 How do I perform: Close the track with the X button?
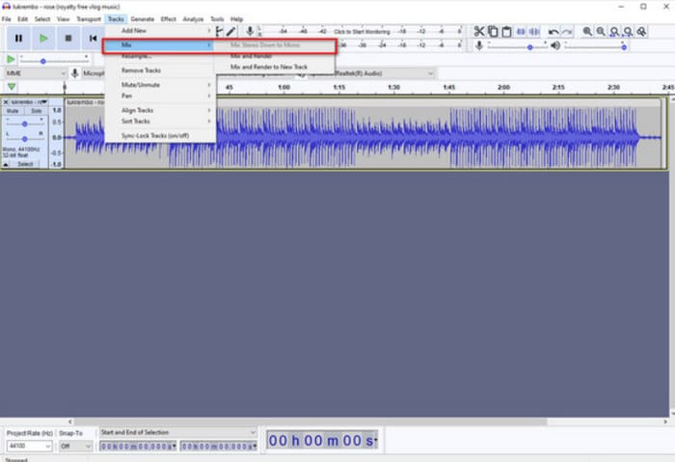coord(6,102)
